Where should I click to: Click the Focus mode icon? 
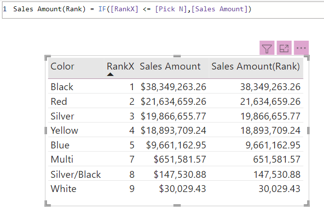click(284, 48)
